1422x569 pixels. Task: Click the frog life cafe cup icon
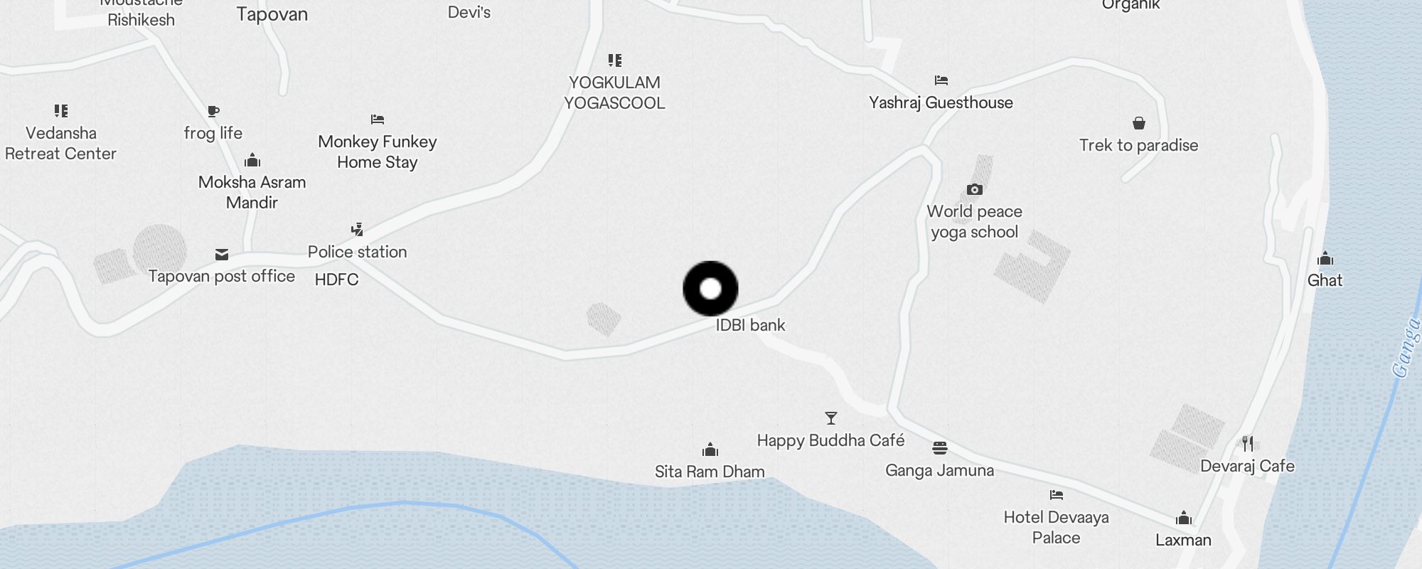pos(213,111)
